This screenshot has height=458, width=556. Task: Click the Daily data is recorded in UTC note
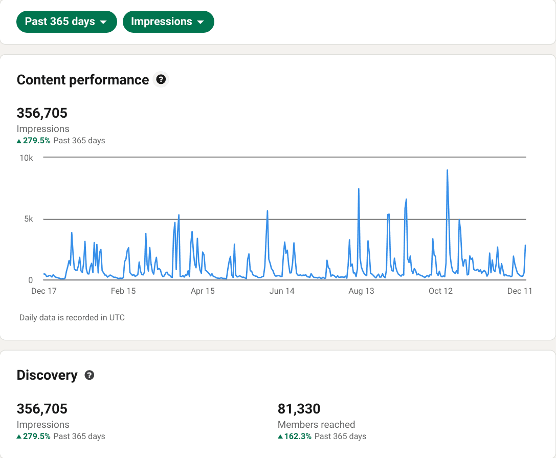(x=72, y=317)
